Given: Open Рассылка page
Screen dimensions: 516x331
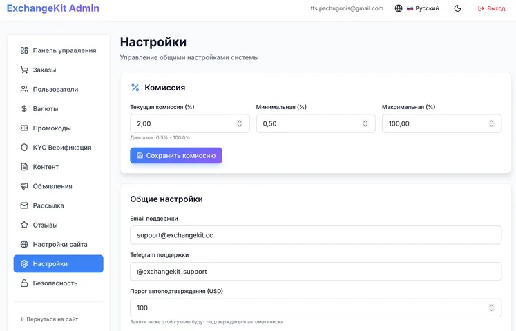Looking at the screenshot, I should [58, 205].
